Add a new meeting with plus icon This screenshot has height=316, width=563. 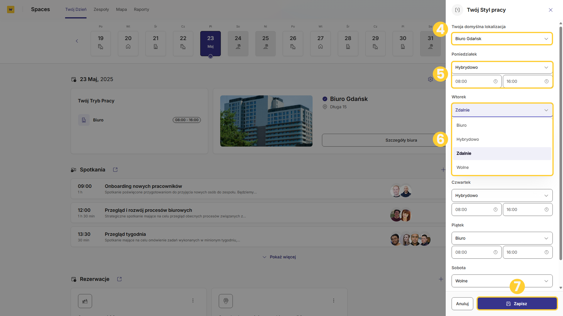coord(443,170)
